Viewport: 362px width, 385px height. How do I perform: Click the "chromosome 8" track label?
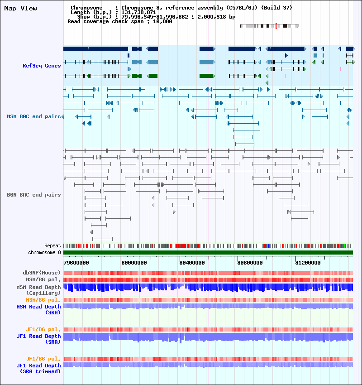44,252
